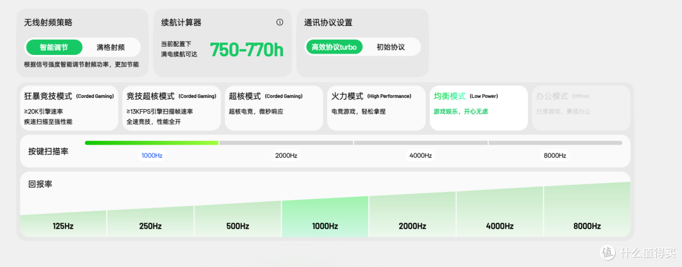This screenshot has height=267, width=682.
Task: Choose 均衡模式 Low Power card
Action: 479,108
